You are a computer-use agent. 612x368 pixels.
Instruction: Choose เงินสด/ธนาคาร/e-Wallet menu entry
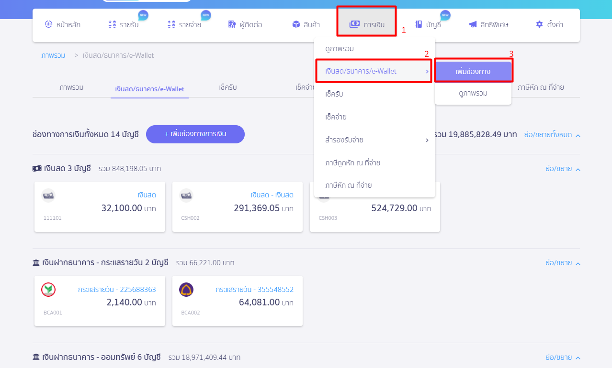click(x=374, y=71)
